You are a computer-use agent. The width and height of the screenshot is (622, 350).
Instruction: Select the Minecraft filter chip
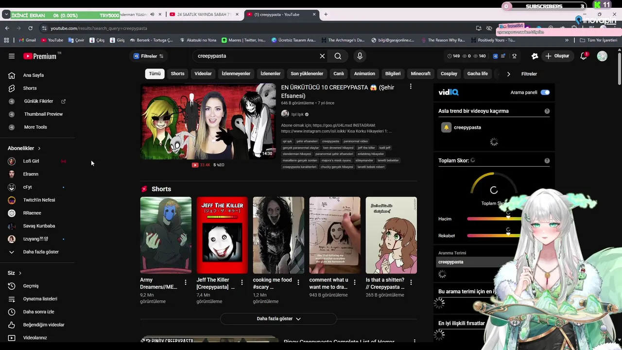[421, 74]
